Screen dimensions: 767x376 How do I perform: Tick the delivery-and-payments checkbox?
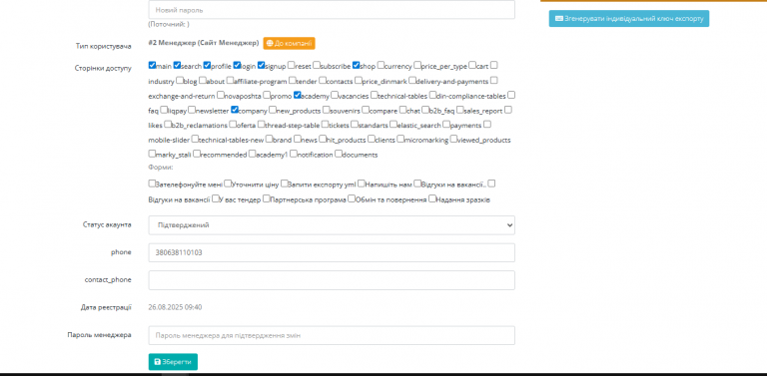(x=412, y=80)
